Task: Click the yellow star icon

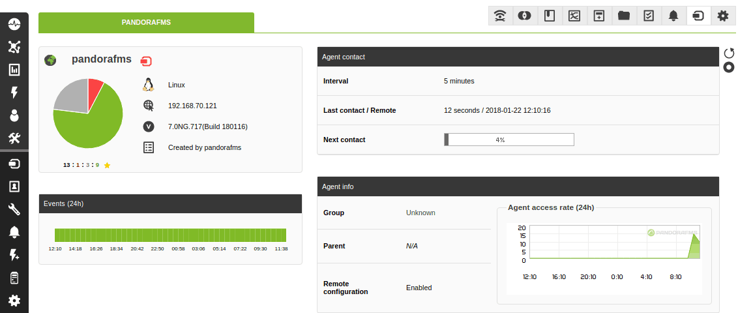Action: click(x=107, y=165)
